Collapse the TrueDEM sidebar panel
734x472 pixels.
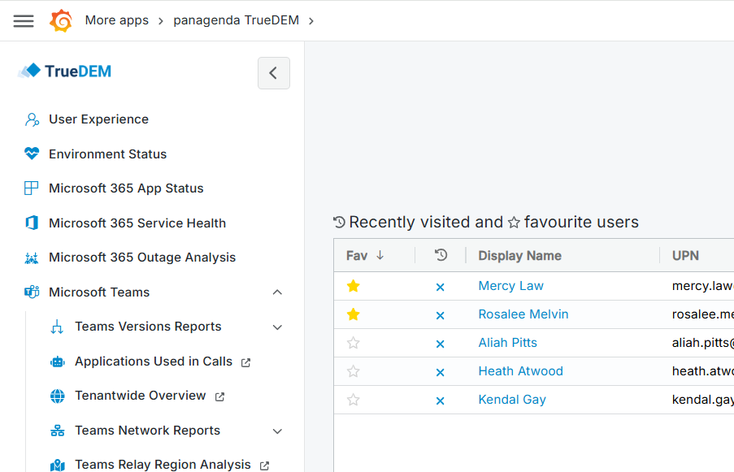click(x=273, y=73)
